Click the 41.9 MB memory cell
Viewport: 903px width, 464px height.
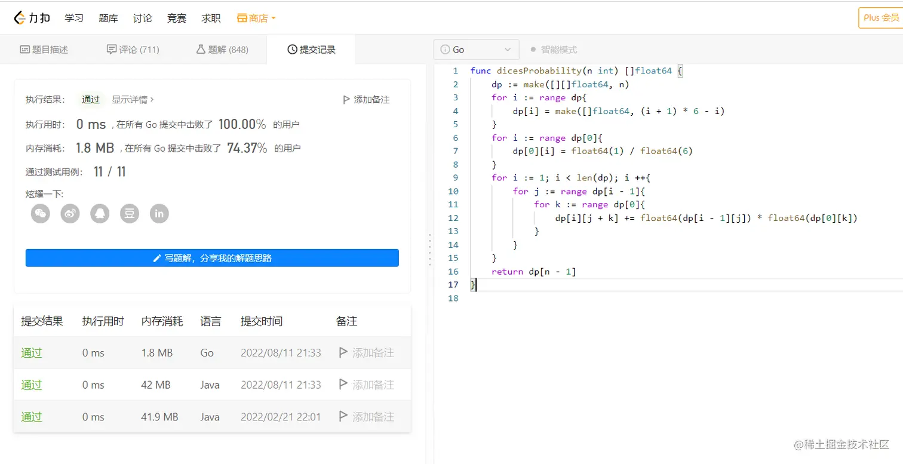tap(159, 417)
